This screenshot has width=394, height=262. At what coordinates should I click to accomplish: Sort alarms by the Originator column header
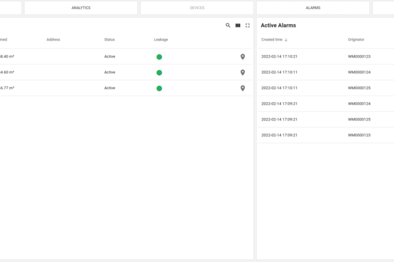[356, 40]
